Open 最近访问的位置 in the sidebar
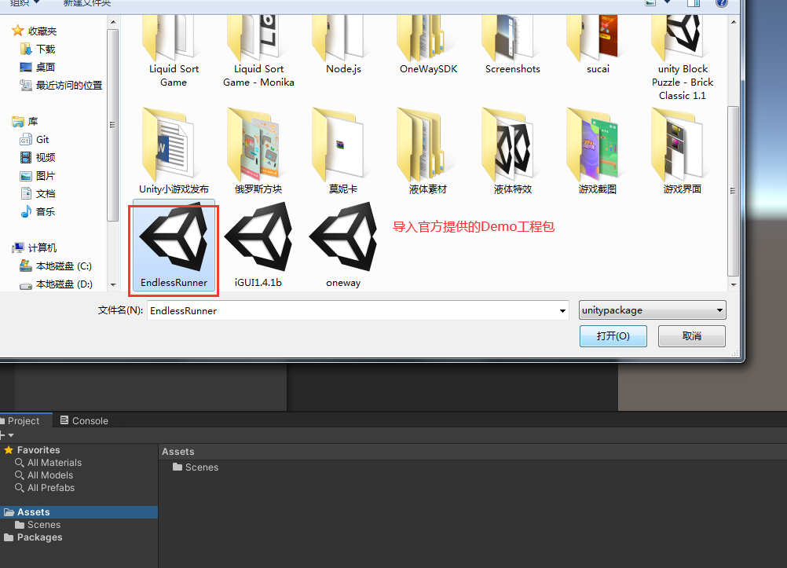This screenshot has width=787, height=568. point(60,86)
